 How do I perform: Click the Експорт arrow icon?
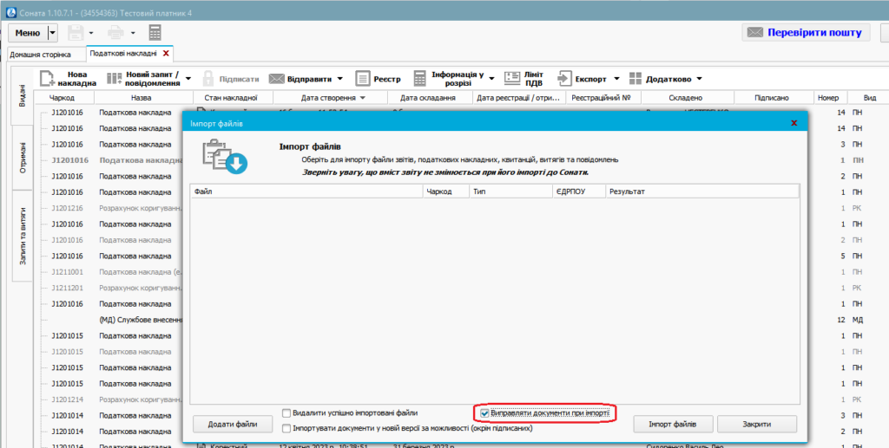pyautogui.click(x=564, y=79)
